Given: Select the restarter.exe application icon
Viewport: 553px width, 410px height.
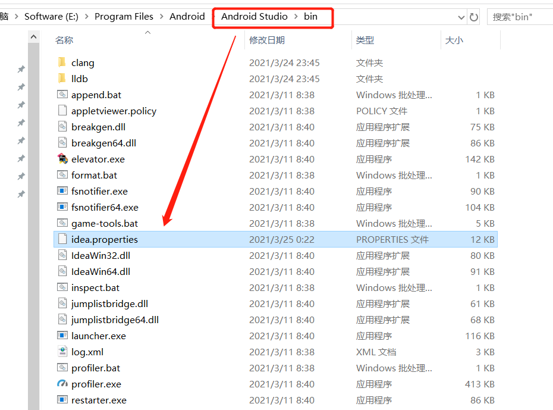Looking at the screenshot, I should click(62, 399).
